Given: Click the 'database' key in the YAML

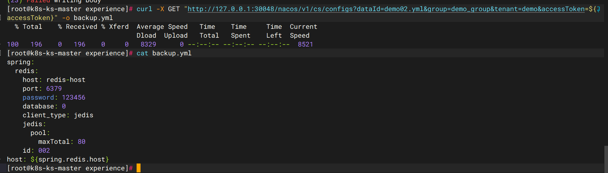Looking at the screenshot, I should [x=38, y=106].
